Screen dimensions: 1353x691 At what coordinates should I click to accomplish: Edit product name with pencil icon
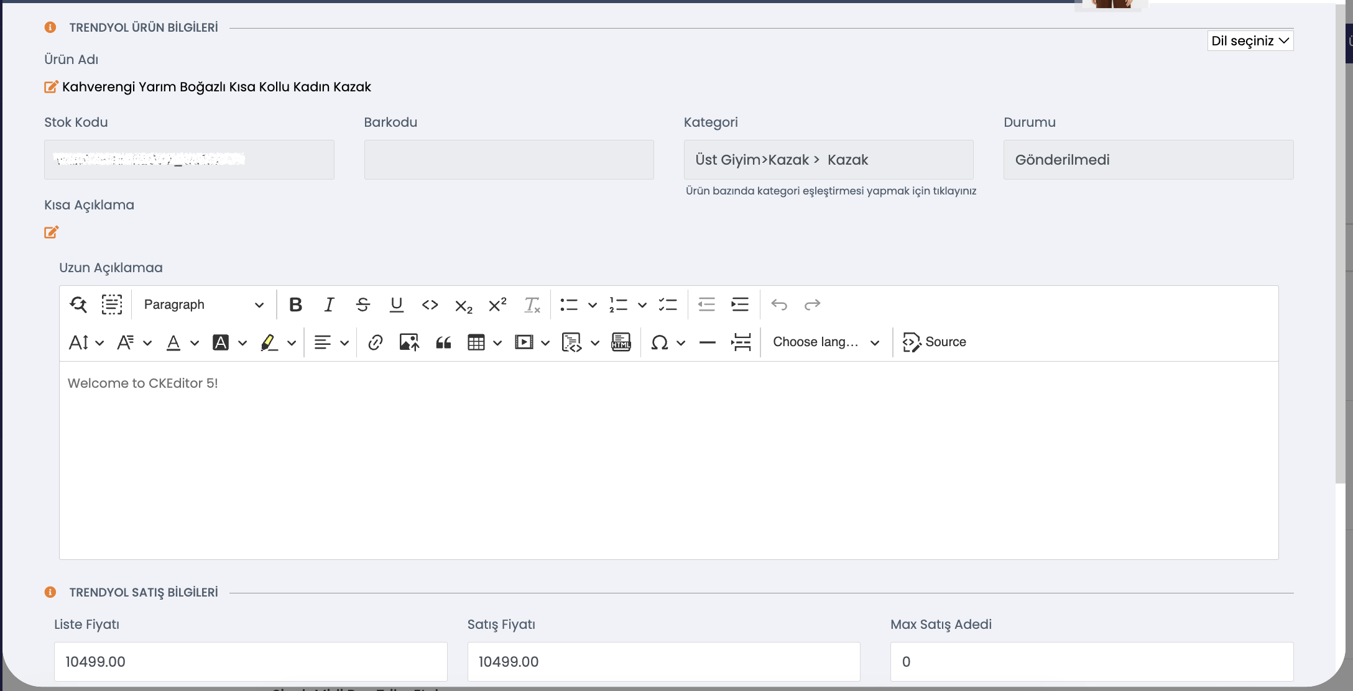pos(51,87)
